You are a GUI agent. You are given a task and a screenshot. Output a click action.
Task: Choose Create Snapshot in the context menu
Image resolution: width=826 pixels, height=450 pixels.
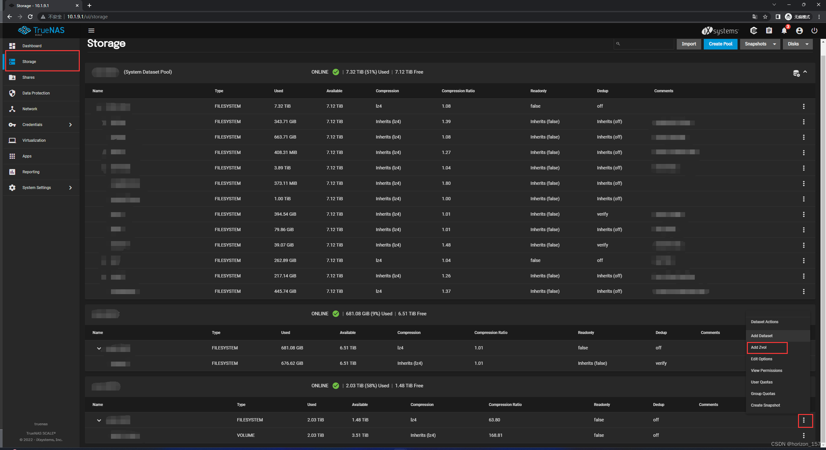[x=765, y=405]
